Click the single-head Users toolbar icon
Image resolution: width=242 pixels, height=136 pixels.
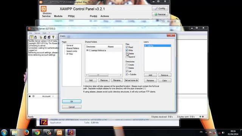(45, 37)
